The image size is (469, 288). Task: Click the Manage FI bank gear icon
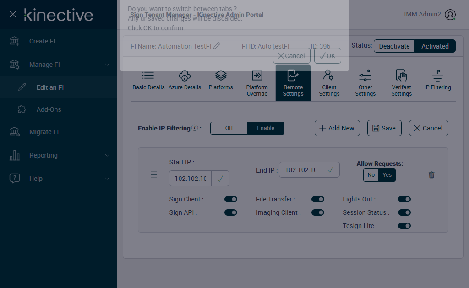[x=14, y=65]
